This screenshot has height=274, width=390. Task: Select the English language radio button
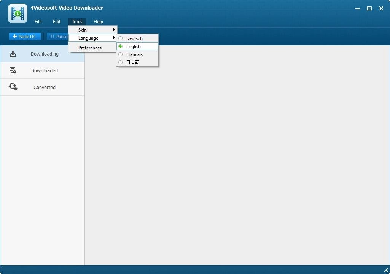(120, 46)
